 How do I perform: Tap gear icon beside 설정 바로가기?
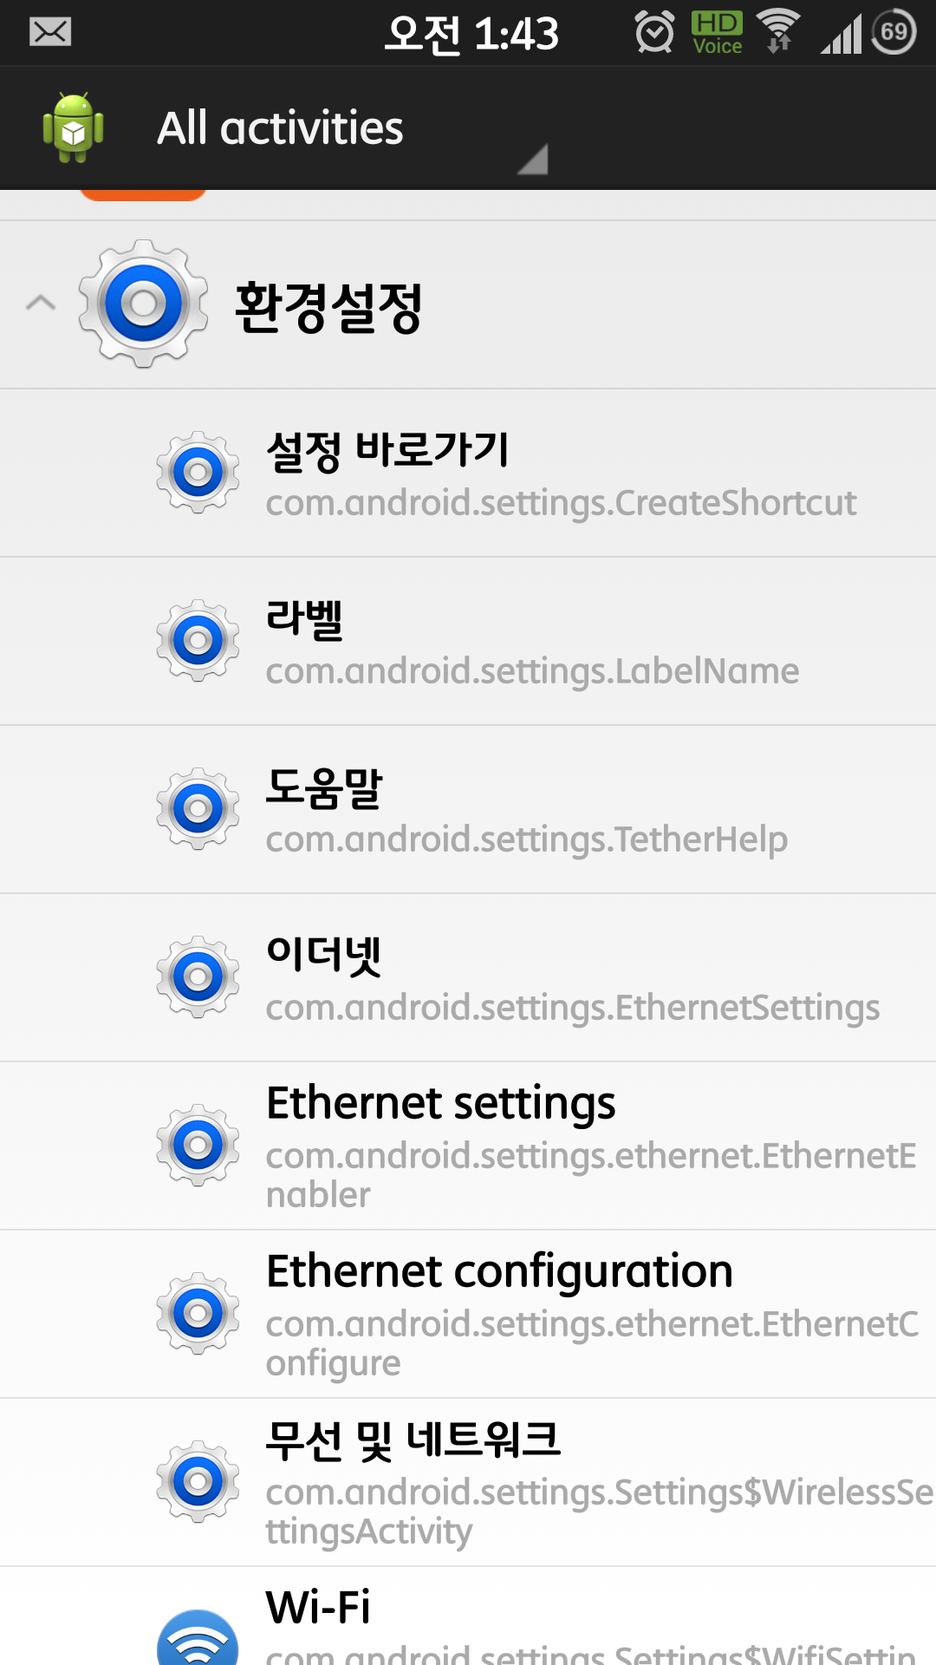point(198,473)
